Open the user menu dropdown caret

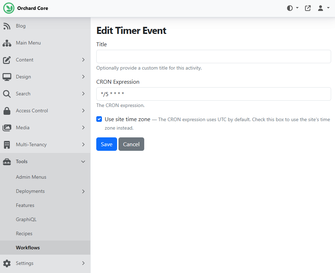point(328,8)
